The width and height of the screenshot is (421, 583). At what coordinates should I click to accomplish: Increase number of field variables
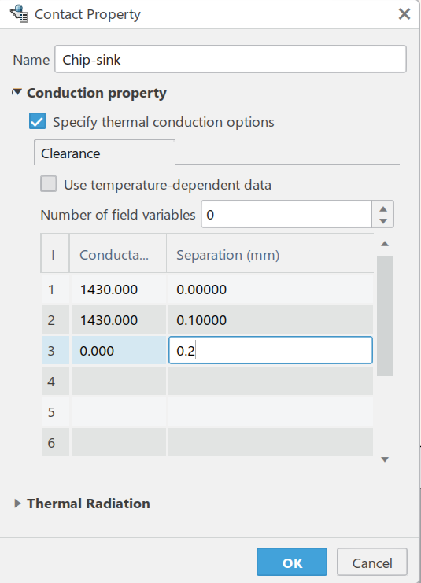coord(383,208)
